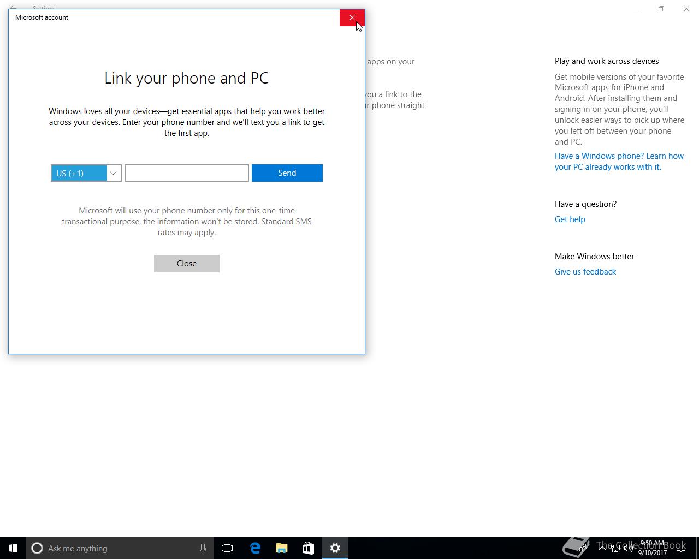Screen dimensions: 699x559
Task: Minimize the Settings window
Action: click(636, 9)
